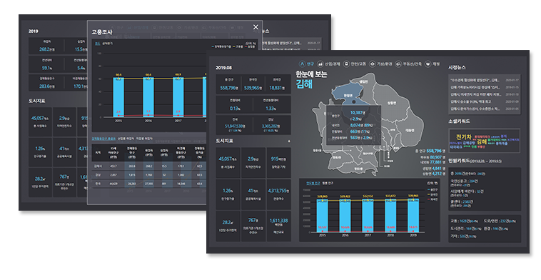541x280 pixels.
Task: Click the 80,907 value beside the map
Action: coord(436,157)
